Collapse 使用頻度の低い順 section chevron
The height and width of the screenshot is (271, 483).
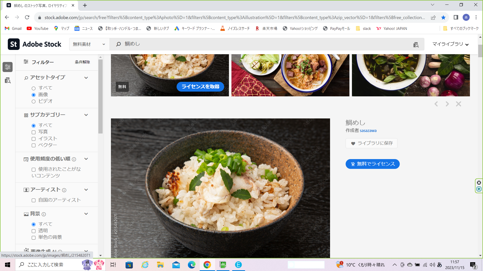click(x=86, y=159)
